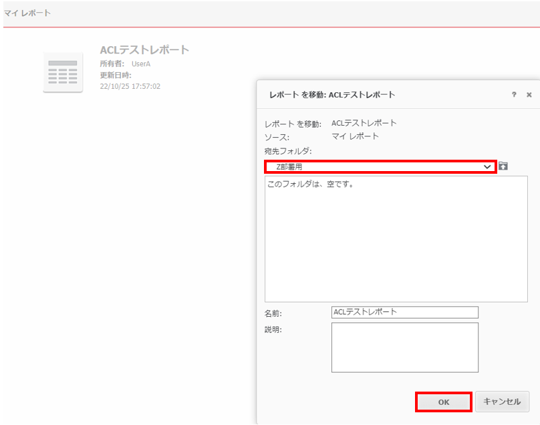Click the 更新日時 label beside the report thumbnail
This screenshot has height=425, width=540.
tap(116, 75)
